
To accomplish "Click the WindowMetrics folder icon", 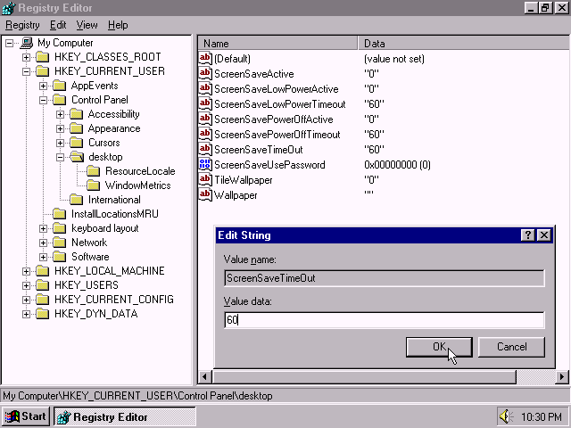I will (94, 185).
